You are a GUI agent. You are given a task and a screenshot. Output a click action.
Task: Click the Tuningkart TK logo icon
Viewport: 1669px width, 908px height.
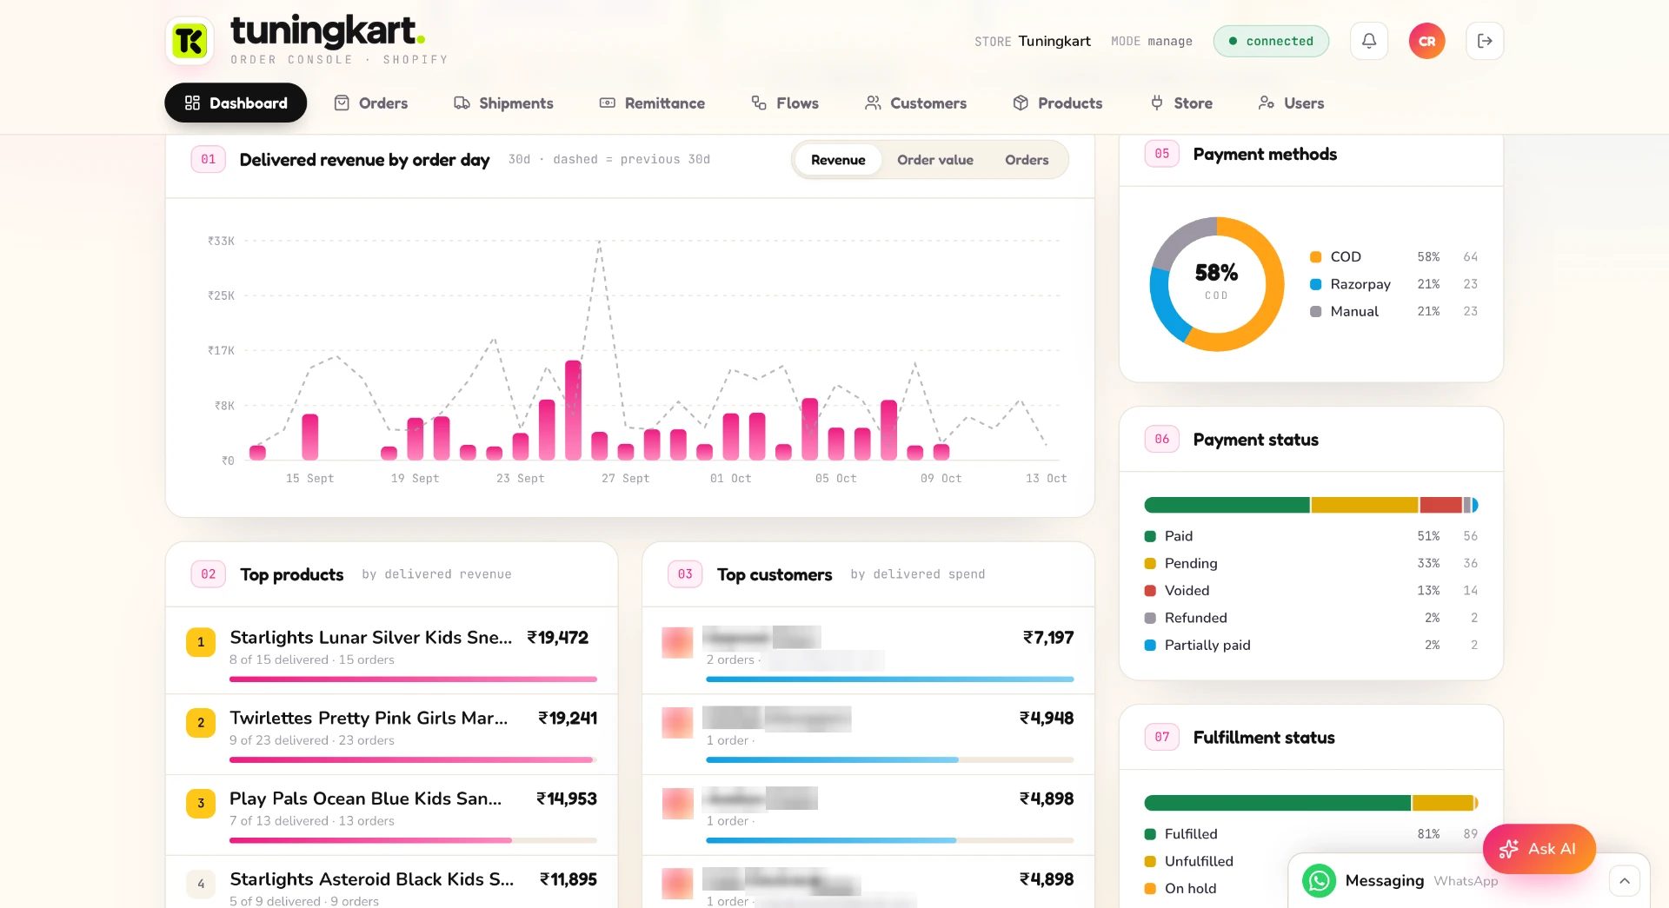(190, 41)
